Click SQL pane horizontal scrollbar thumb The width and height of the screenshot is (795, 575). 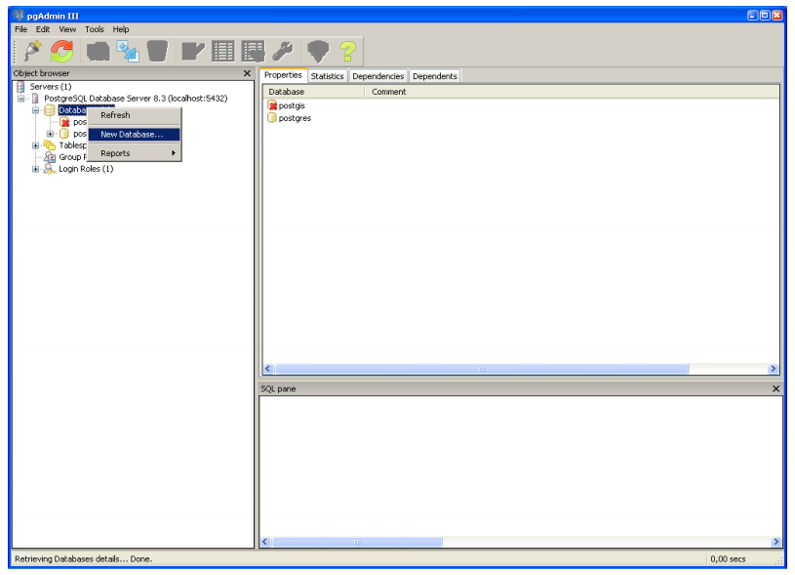356,542
